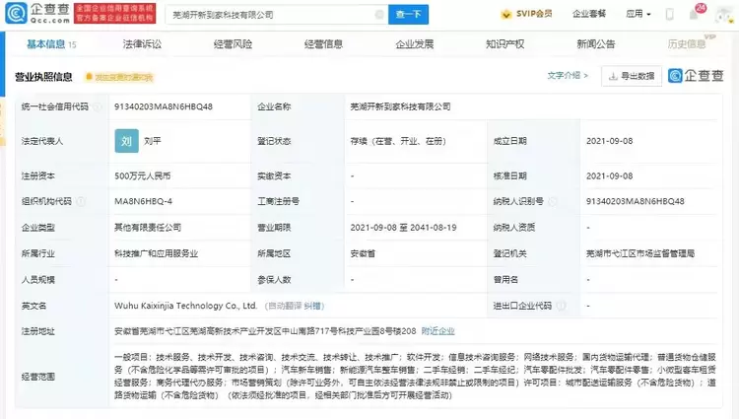This screenshot has height=419, width=739.
Task: Click the blue 刘 avatar of the legal representative
Action: click(126, 141)
